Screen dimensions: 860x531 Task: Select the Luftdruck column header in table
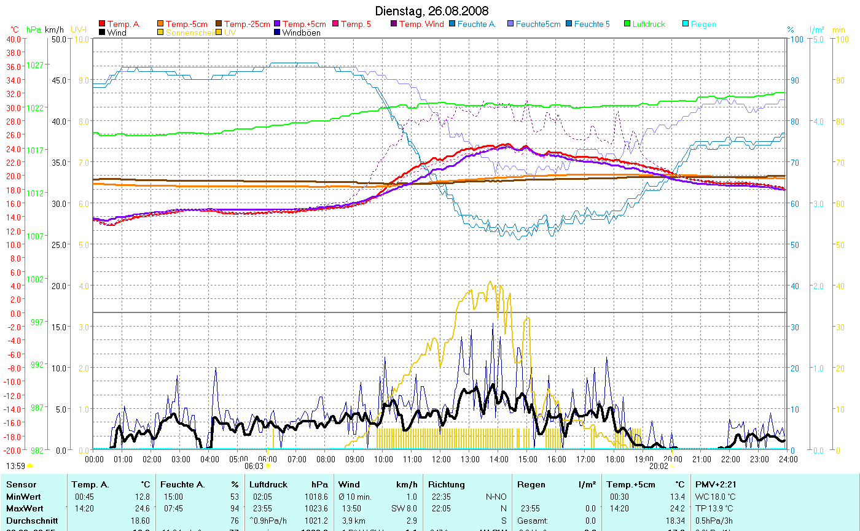[x=267, y=485]
